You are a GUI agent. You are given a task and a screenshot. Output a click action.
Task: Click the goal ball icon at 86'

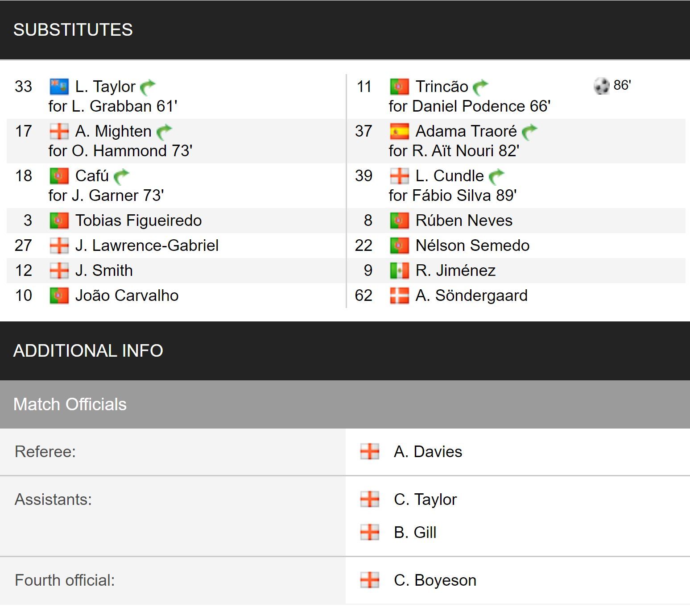[x=601, y=86]
